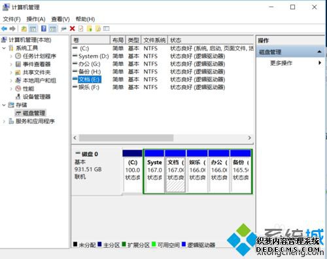327x259 pixels.
Task: Open the 操作(A) menu
Action: pos(36,19)
